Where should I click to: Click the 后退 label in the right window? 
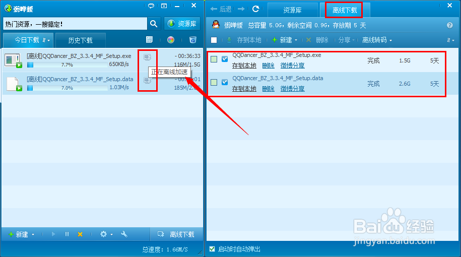coord(226,10)
